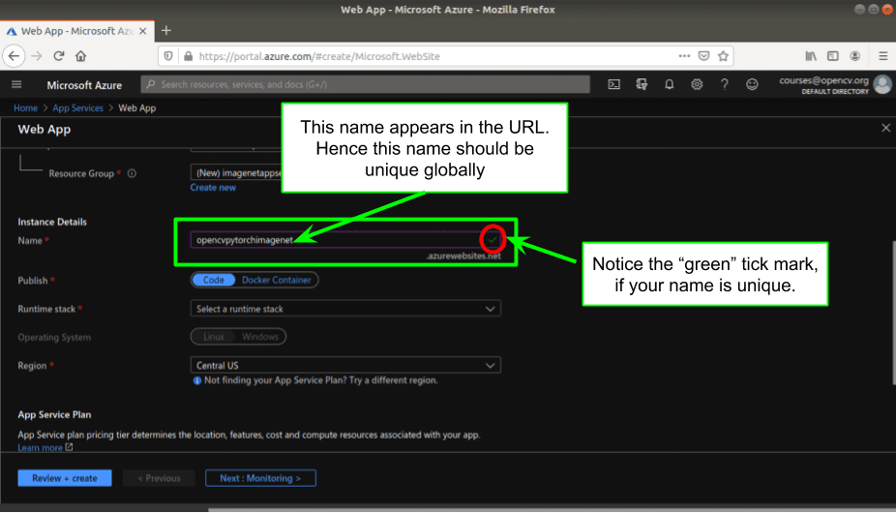Image resolution: width=896 pixels, height=513 pixels.
Task: Click the Runtime stack label
Action: [x=46, y=309]
